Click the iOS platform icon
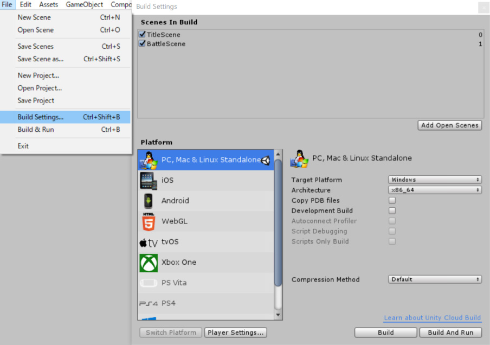 [x=149, y=181]
